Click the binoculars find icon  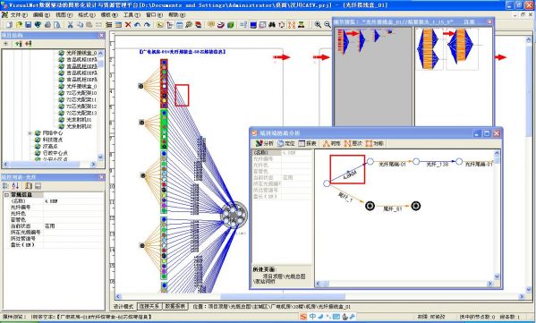(272, 25)
